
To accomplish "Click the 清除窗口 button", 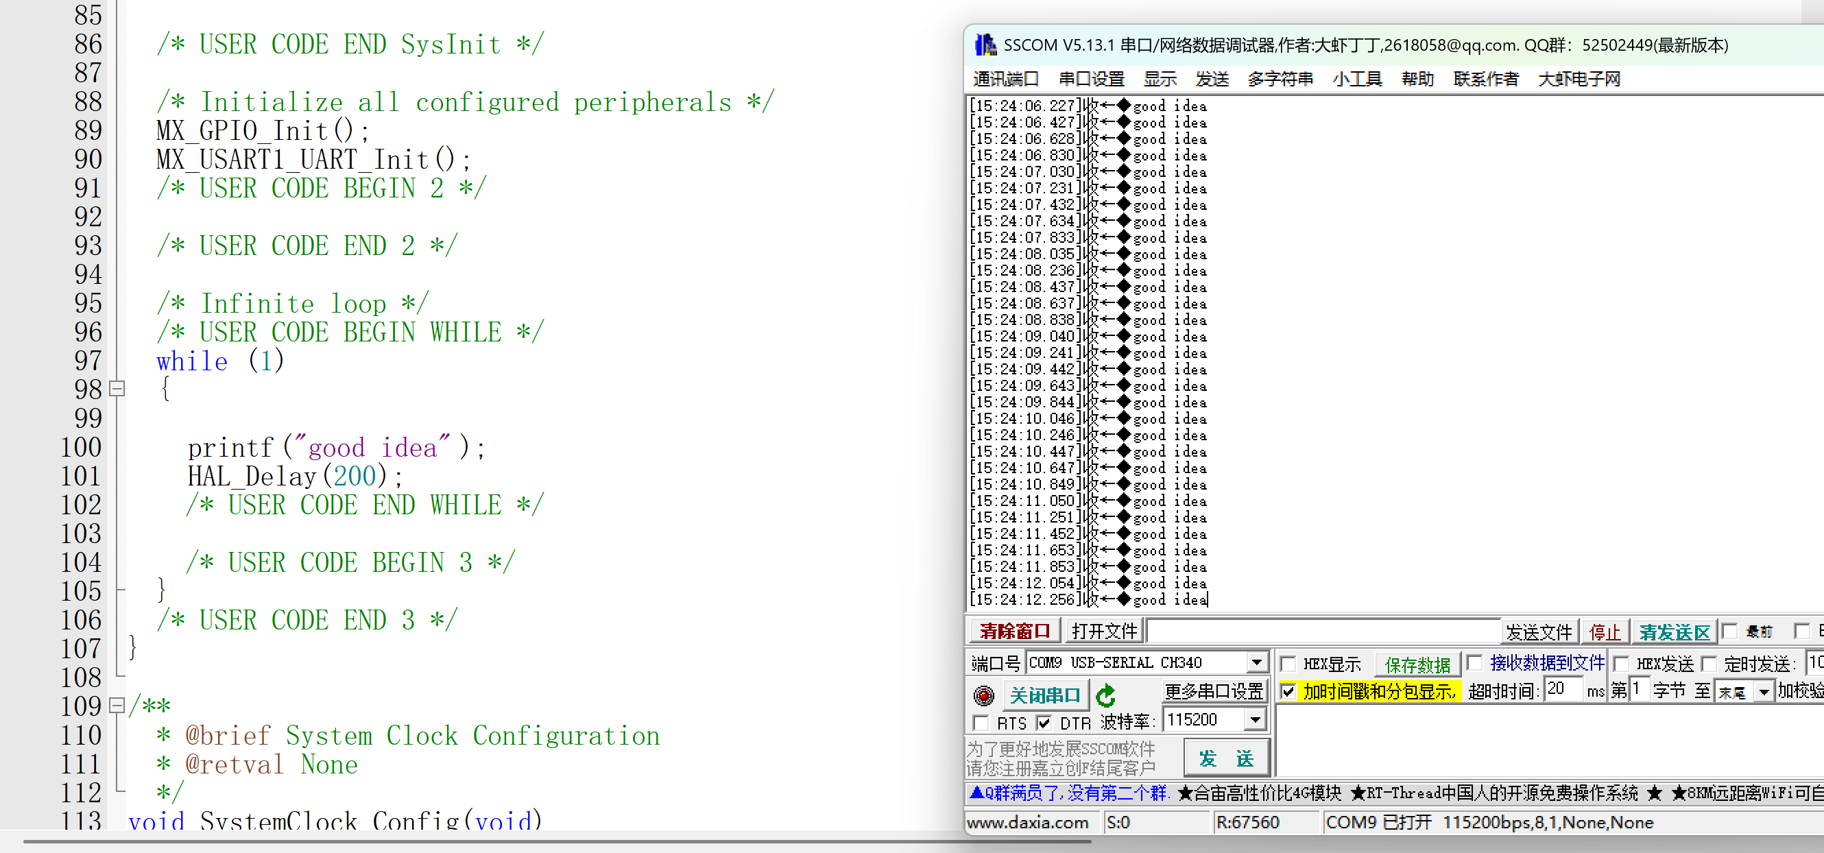I will (1014, 631).
